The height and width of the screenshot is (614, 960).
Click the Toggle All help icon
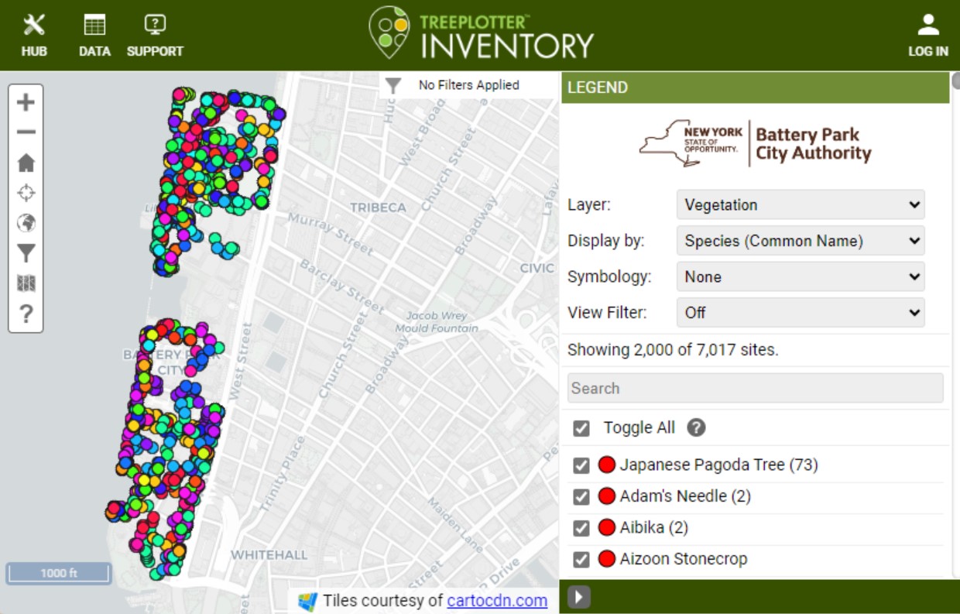click(697, 427)
